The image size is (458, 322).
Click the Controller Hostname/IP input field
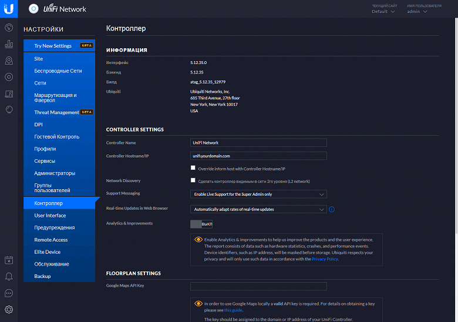click(x=258, y=156)
